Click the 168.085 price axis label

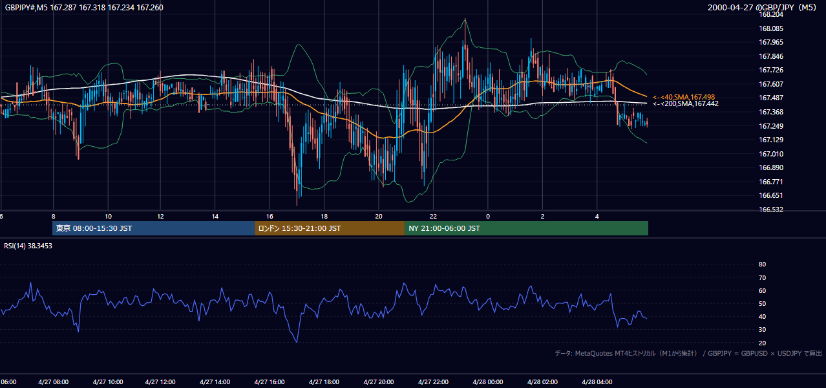pyautogui.click(x=771, y=28)
